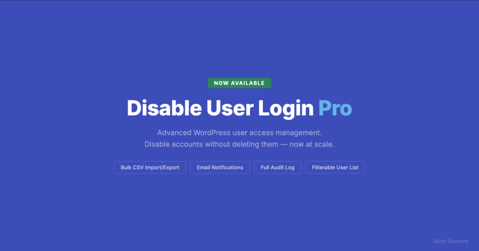
Task: Click the word NOW in the green badge
Action: 221,83
